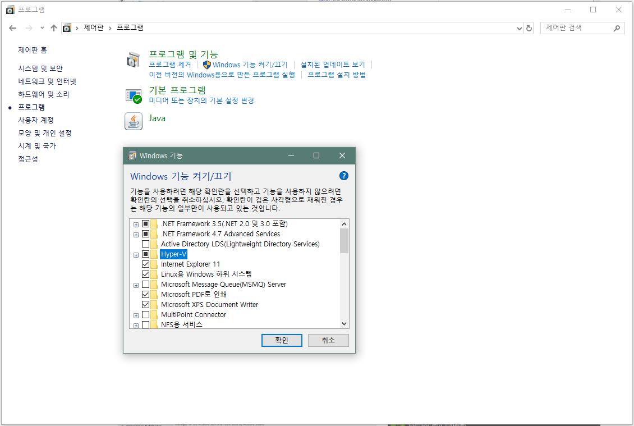This screenshot has height=426, width=634.
Task: Open 시스템 및 보안 category
Action: point(40,68)
